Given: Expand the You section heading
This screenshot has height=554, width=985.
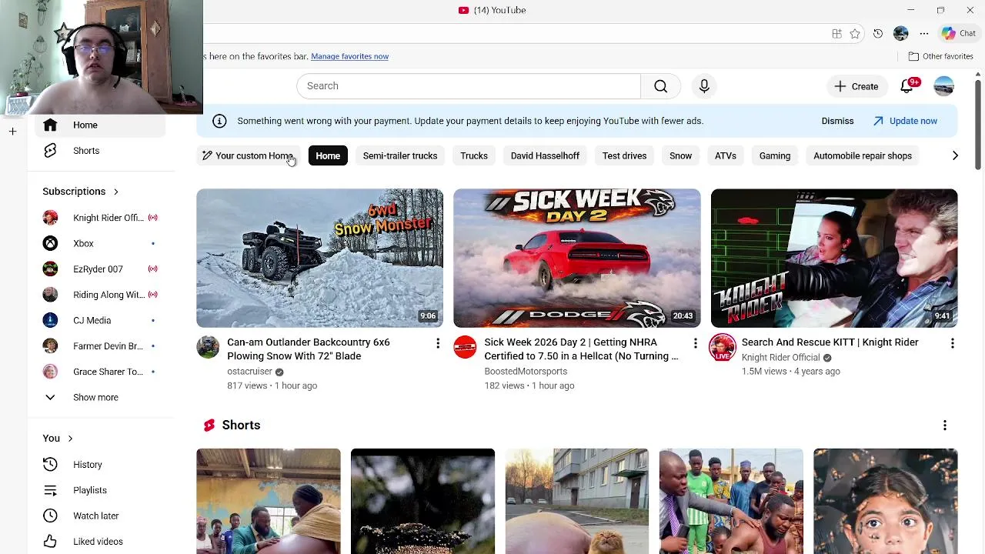Looking at the screenshot, I should tap(58, 439).
